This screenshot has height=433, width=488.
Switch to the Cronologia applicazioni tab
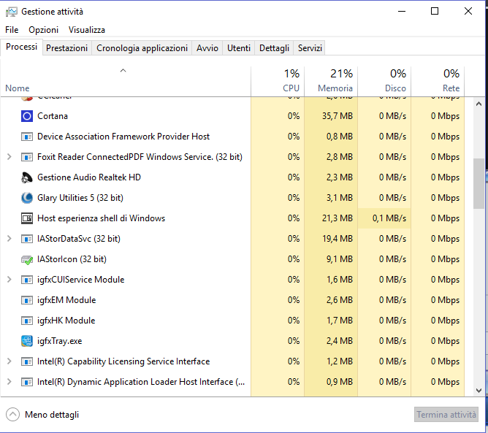tap(142, 48)
